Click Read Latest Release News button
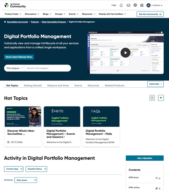Screen dimensions: 169x190 click(x=19, y=57)
